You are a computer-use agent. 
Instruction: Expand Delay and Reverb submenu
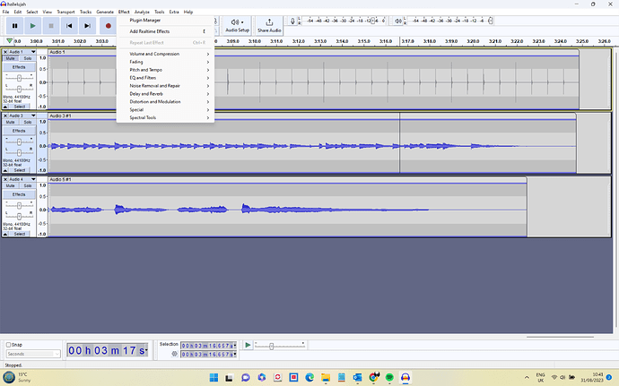pos(165,94)
